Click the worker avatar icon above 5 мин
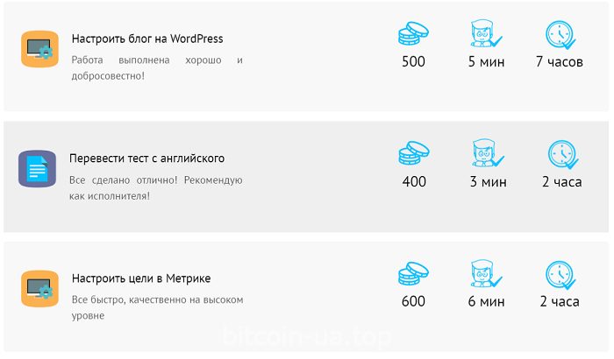614x359 pixels. [x=486, y=34]
